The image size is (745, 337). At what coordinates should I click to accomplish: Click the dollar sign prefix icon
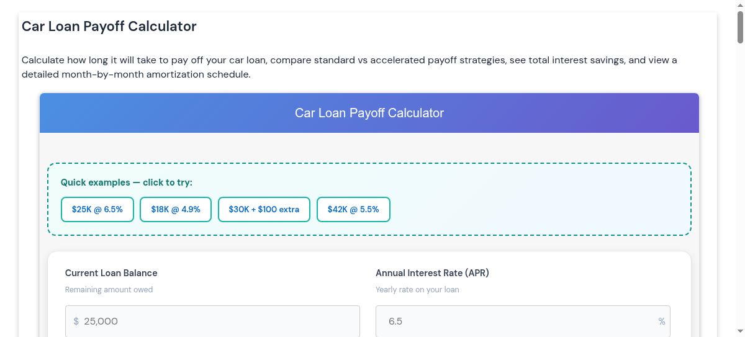click(x=76, y=321)
